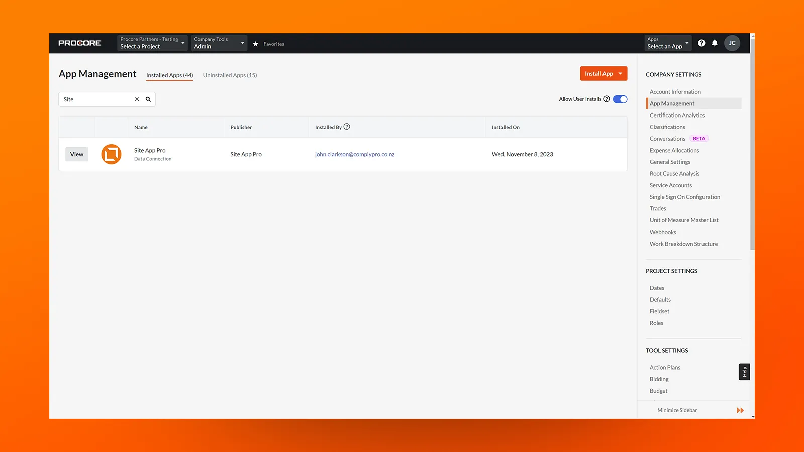Click the Site App Pro logo
The height and width of the screenshot is (452, 804).
[111, 154]
